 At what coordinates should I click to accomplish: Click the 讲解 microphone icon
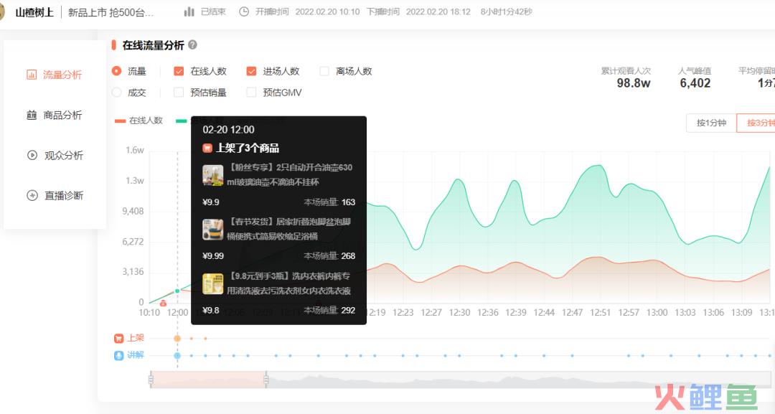pyautogui.click(x=118, y=355)
